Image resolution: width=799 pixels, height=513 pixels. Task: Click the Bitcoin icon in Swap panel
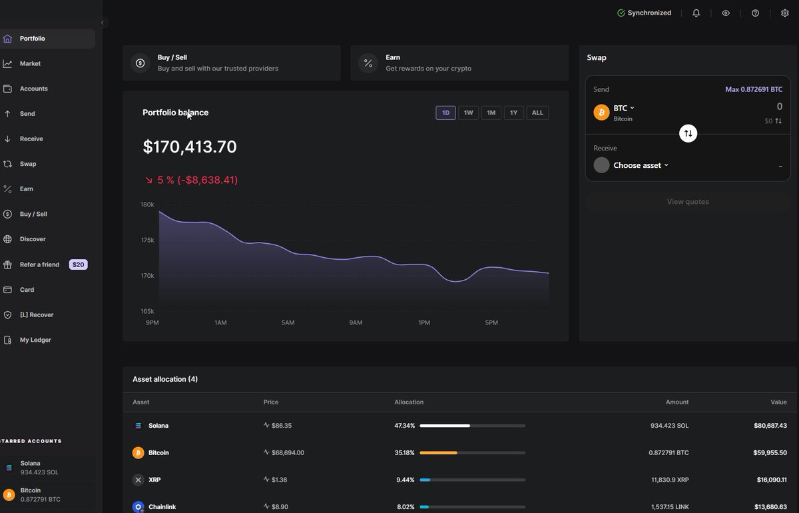click(601, 113)
